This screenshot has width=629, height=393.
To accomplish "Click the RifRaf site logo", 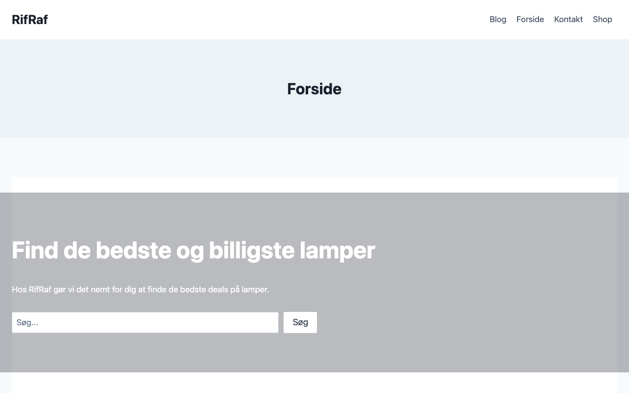I will point(29,20).
